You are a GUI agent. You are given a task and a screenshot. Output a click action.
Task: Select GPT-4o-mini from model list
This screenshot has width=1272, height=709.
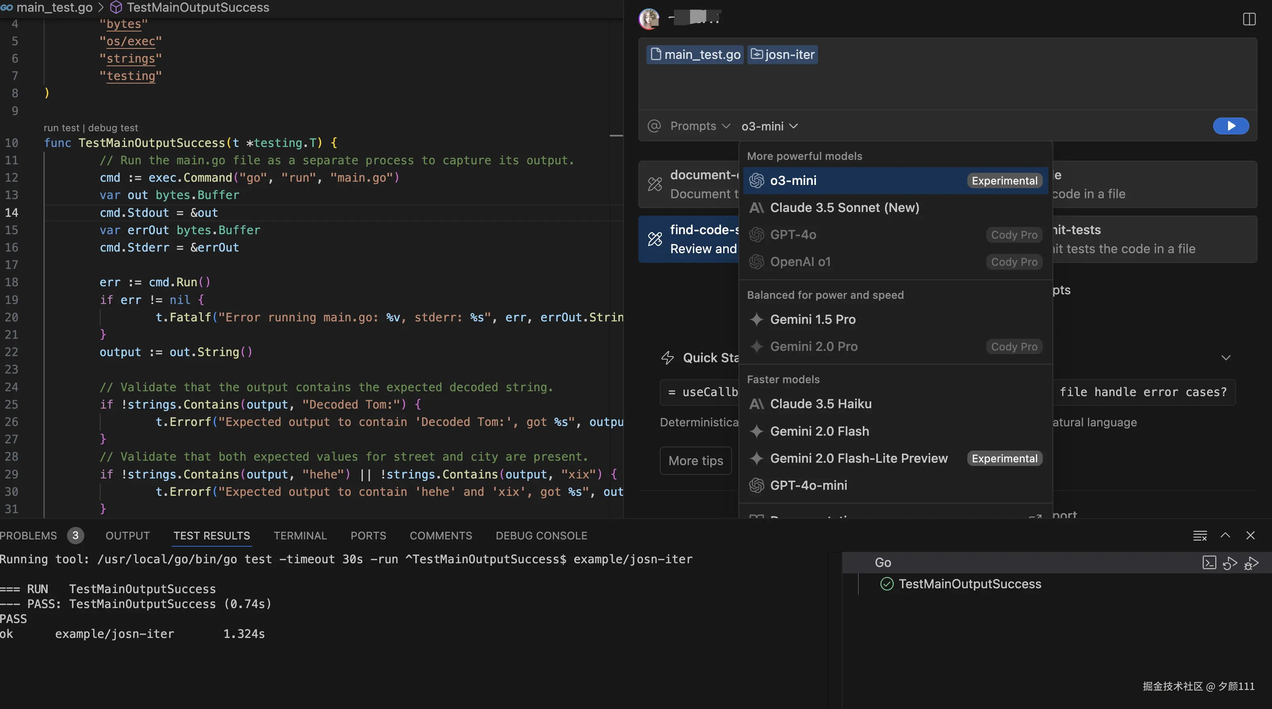(808, 485)
